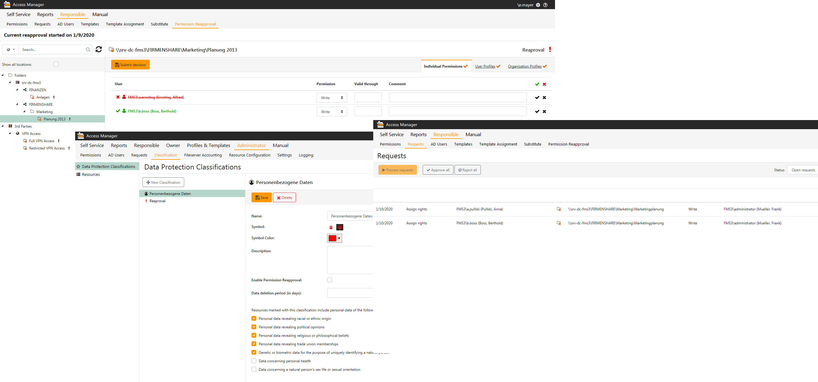The image size is (818, 382).
Task: Check Data concerning personal health
Action: point(254,361)
